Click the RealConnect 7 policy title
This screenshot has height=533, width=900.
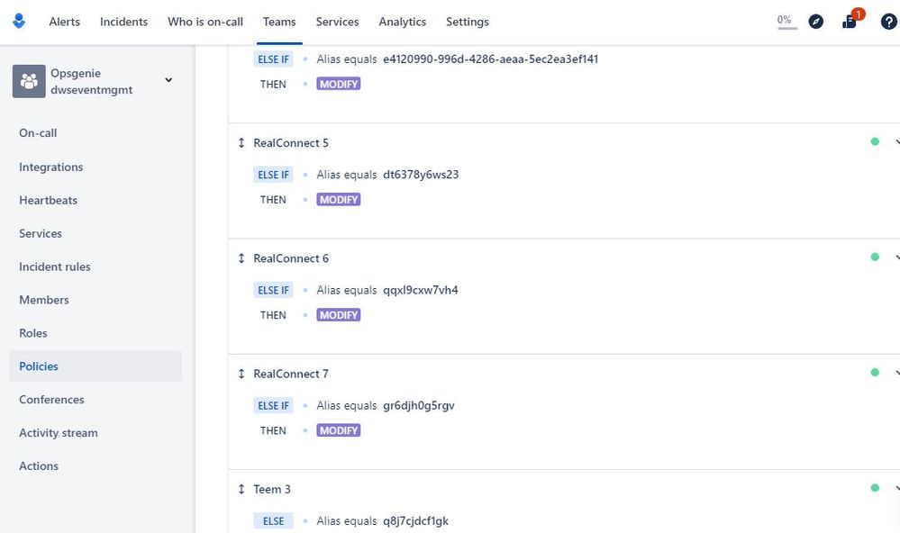tap(291, 374)
